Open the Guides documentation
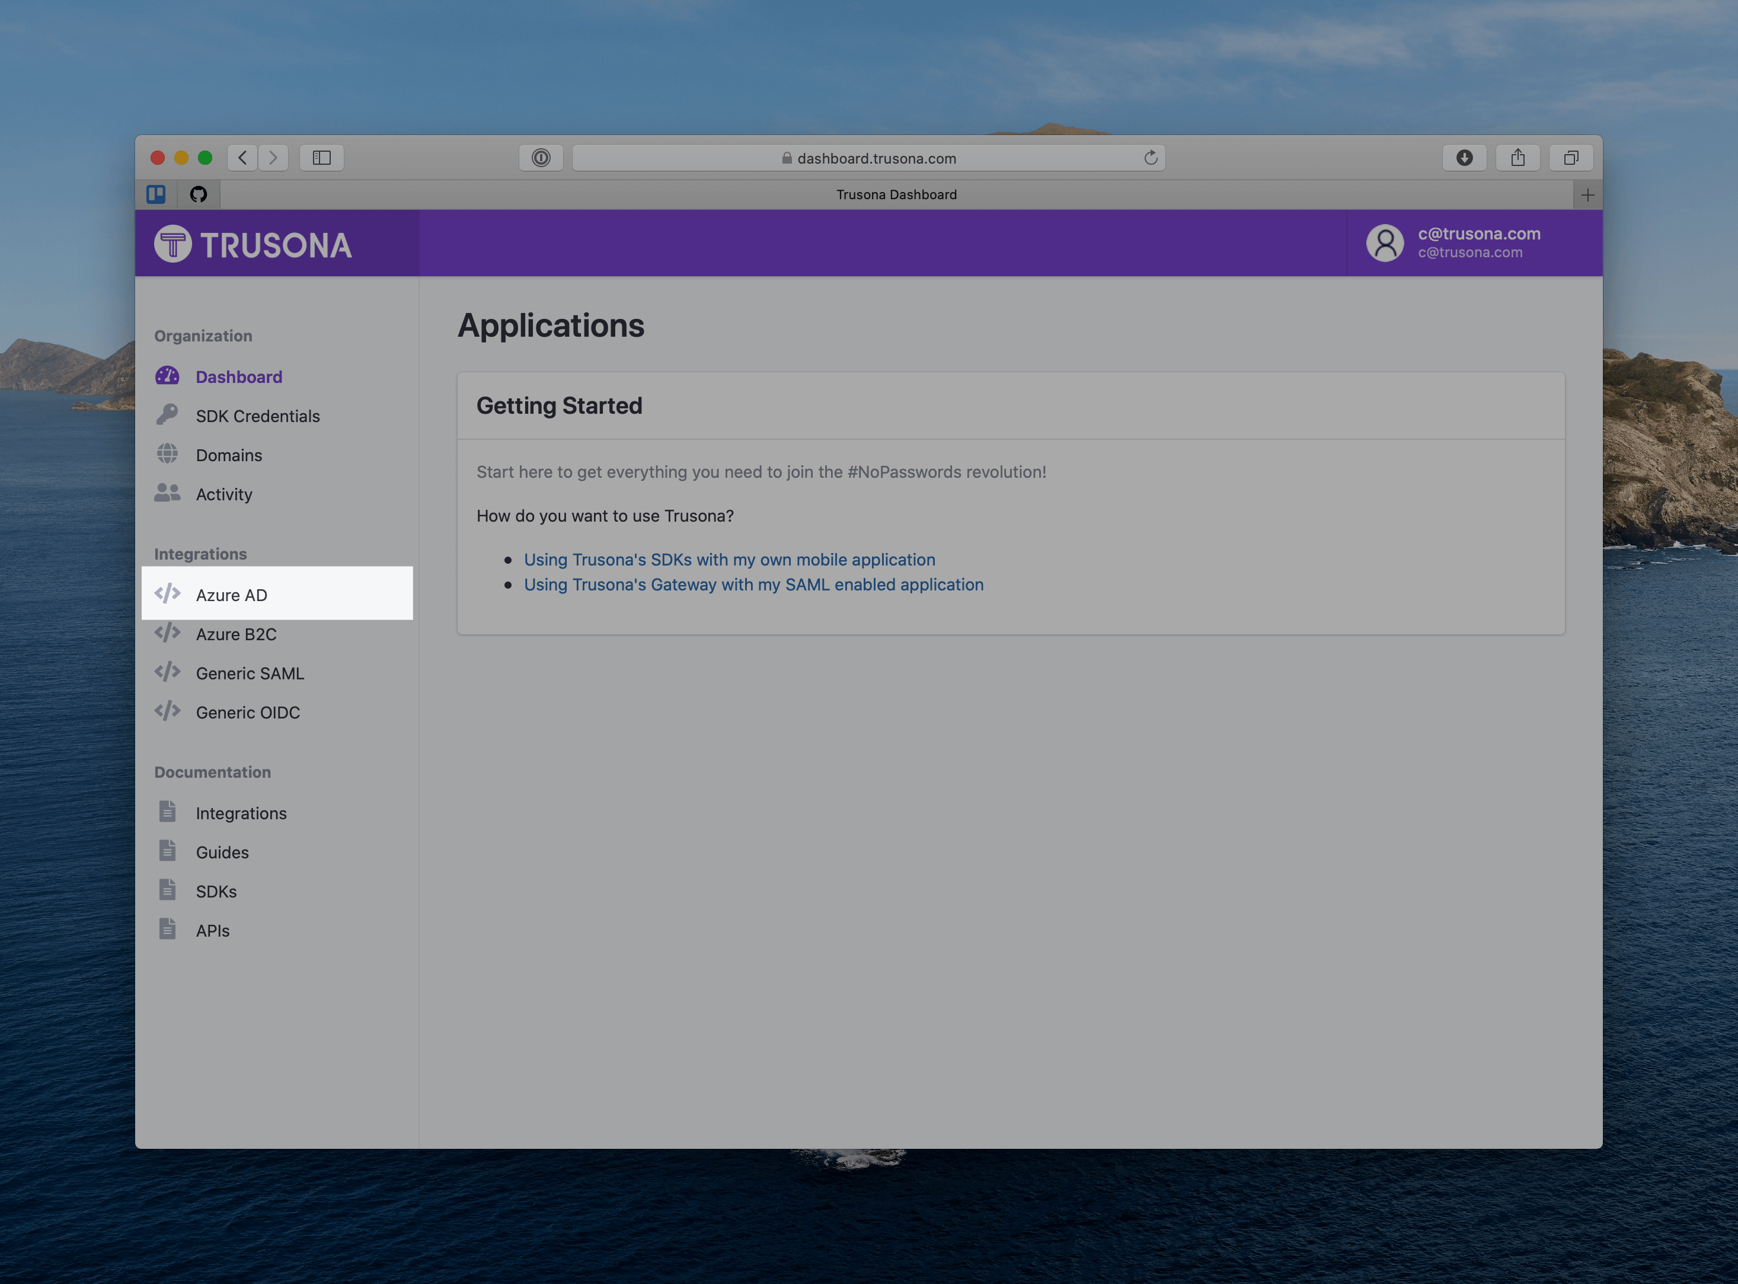This screenshot has width=1738, height=1284. point(222,852)
